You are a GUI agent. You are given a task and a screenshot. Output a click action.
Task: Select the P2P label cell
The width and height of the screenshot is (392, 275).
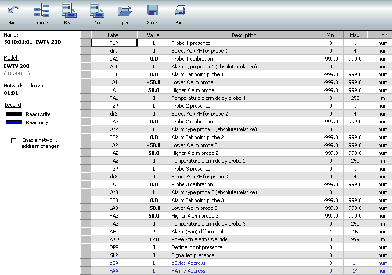tap(114, 106)
